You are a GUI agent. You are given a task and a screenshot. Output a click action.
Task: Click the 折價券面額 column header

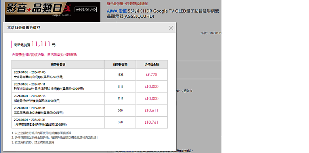(120, 64)
